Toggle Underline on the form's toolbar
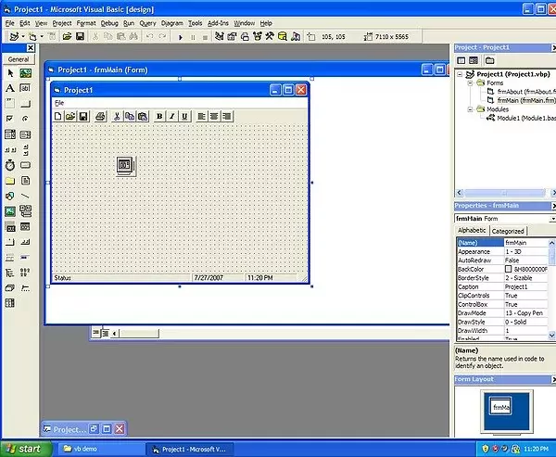Viewport: 556px width, 457px height. [184, 116]
